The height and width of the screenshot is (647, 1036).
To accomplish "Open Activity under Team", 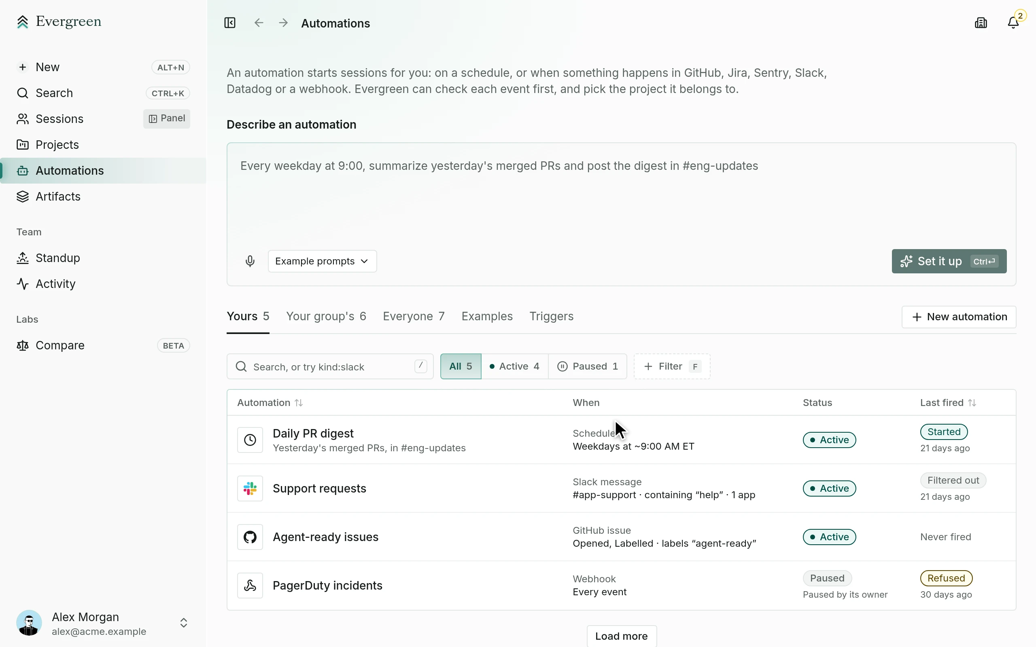I will pos(103,284).
